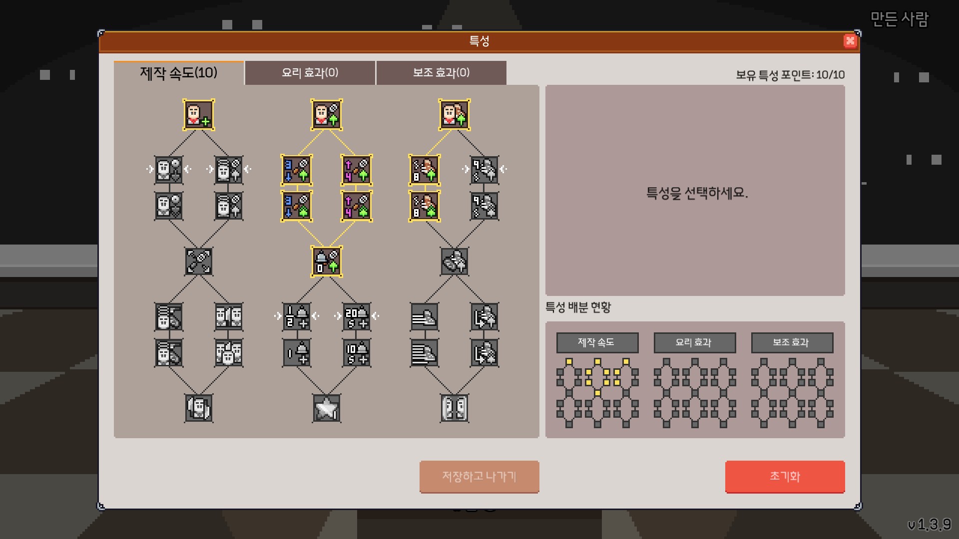Click the upper gray 9 speed trait icon
Image resolution: width=959 pixels, height=539 pixels.
point(484,170)
